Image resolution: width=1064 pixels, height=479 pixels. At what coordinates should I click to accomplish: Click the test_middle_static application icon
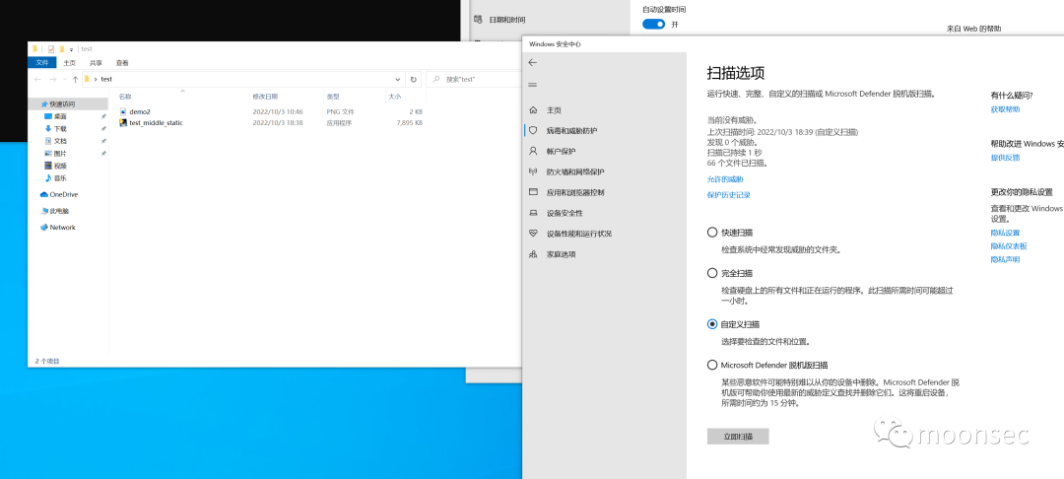(123, 123)
